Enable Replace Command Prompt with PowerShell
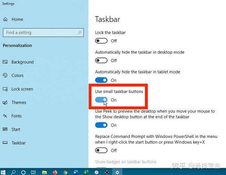226x175 pixels. pos(101,151)
